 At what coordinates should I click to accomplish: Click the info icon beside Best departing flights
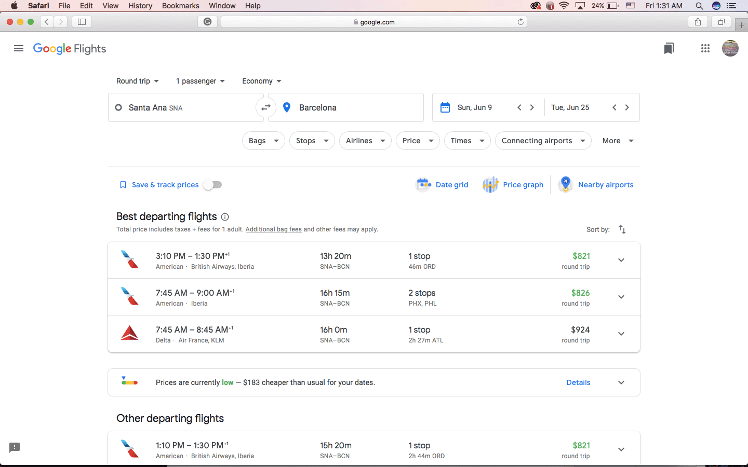(x=225, y=217)
